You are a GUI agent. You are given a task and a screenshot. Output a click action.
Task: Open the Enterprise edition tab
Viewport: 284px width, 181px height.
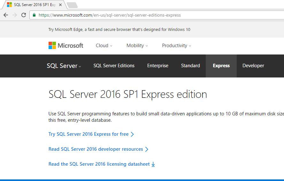point(158,66)
